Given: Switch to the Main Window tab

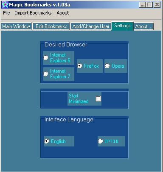Looking at the screenshot, I should coord(16,26).
